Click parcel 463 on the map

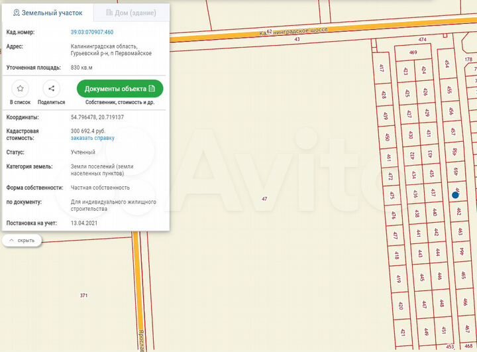[x=460, y=232]
